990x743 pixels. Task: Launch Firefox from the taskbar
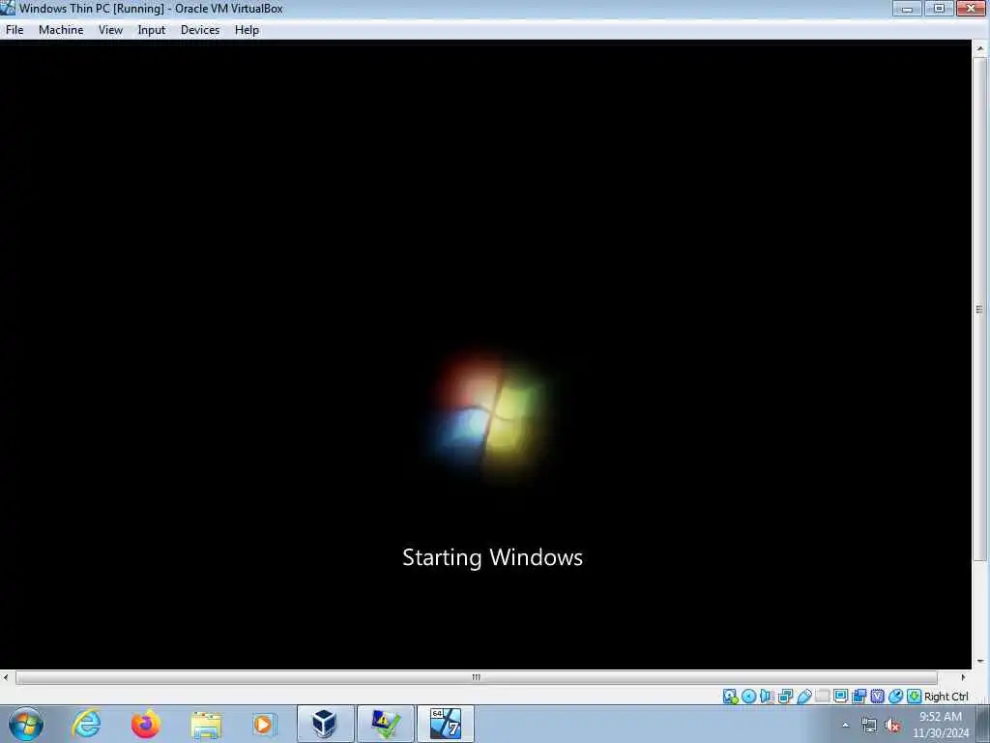tap(146, 724)
